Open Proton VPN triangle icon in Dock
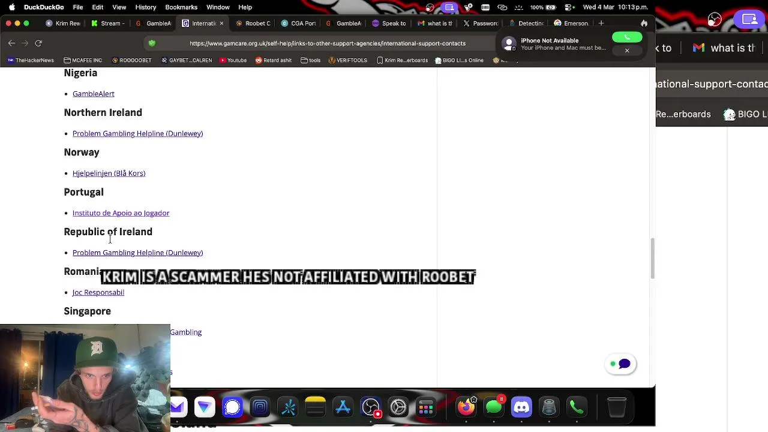The height and width of the screenshot is (432, 768). [x=205, y=407]
